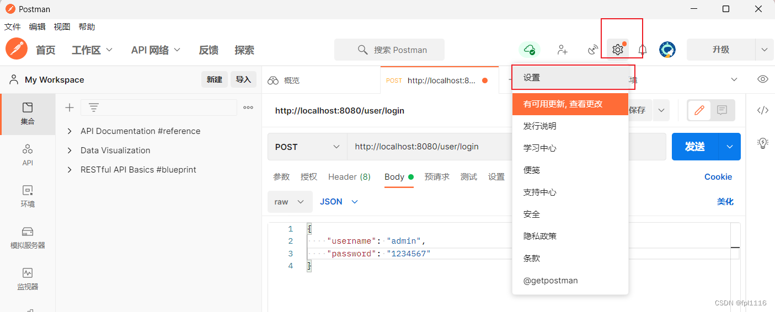Click the Search Postman field (搜索 Postman)
This screenshot has width=775, height=312.
389,50
